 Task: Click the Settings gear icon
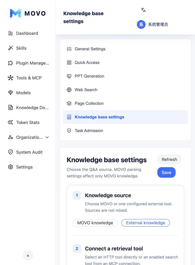(11, 167)
